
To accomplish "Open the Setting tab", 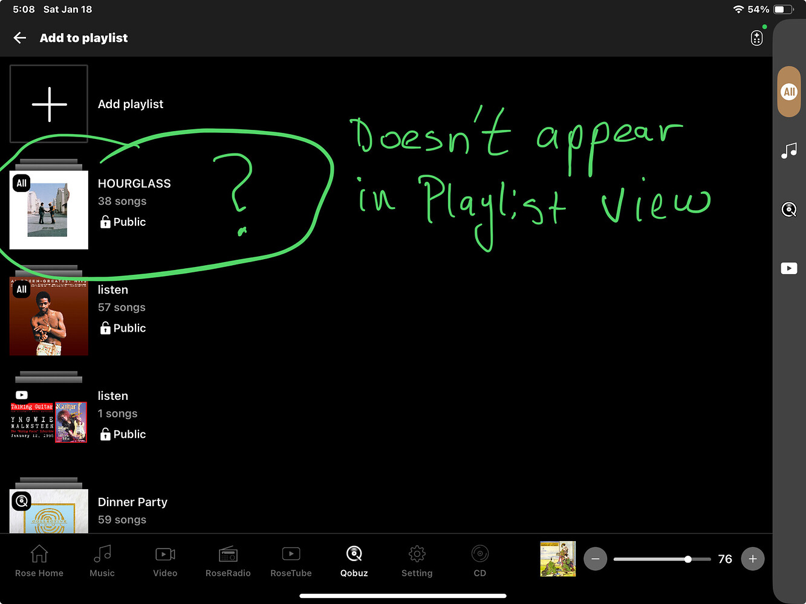I will (417, 561).
